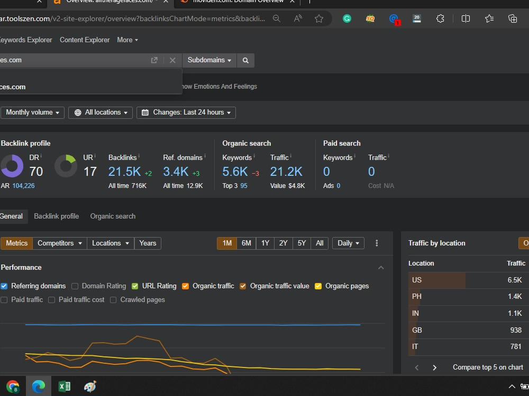The width and height of the screenshot is (529, 396).
Task: Open the Daily interval dropdown
Action: (x=348, y=243)
